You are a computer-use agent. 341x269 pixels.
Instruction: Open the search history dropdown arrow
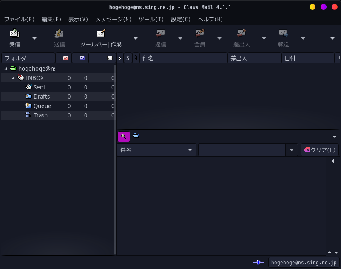pos(292,150)
